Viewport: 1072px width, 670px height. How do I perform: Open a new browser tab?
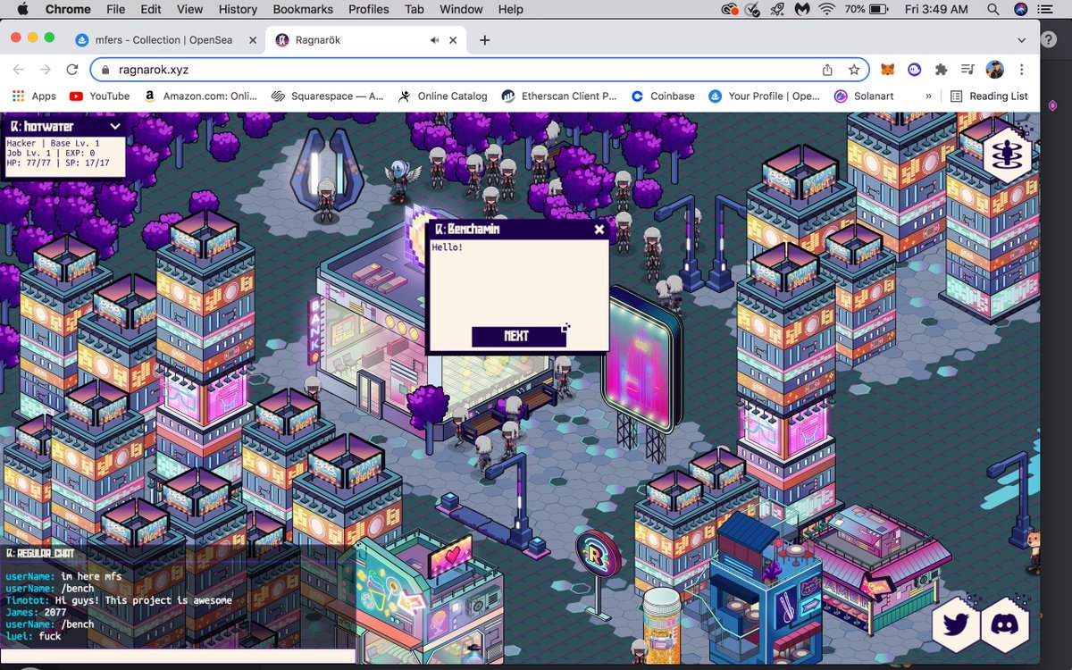(x=484, y=40)
